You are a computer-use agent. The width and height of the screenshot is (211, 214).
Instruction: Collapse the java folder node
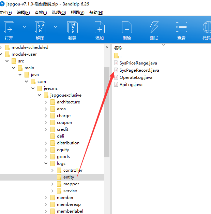20,75
